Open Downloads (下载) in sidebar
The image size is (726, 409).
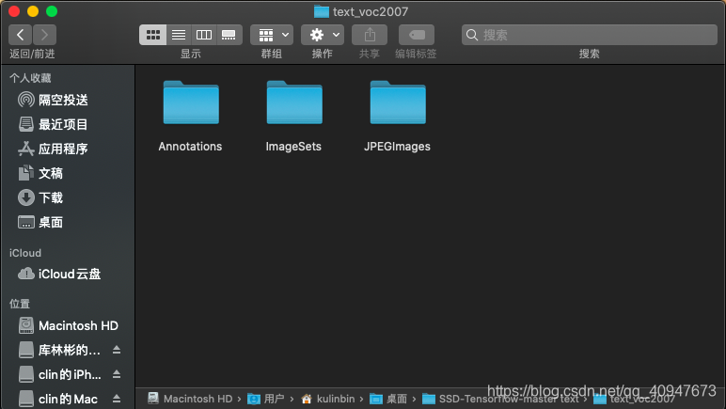(x=68, y=197)
